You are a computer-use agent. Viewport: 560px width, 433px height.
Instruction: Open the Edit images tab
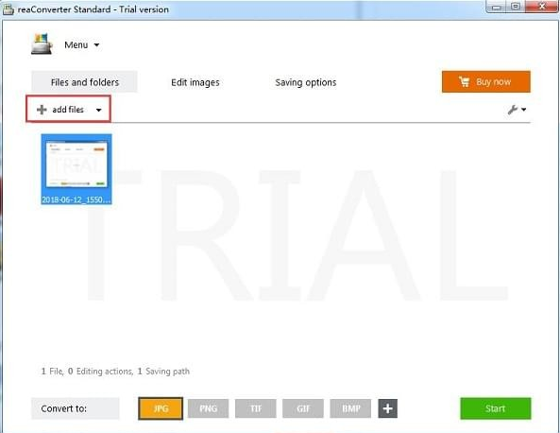tap(195, 82)
